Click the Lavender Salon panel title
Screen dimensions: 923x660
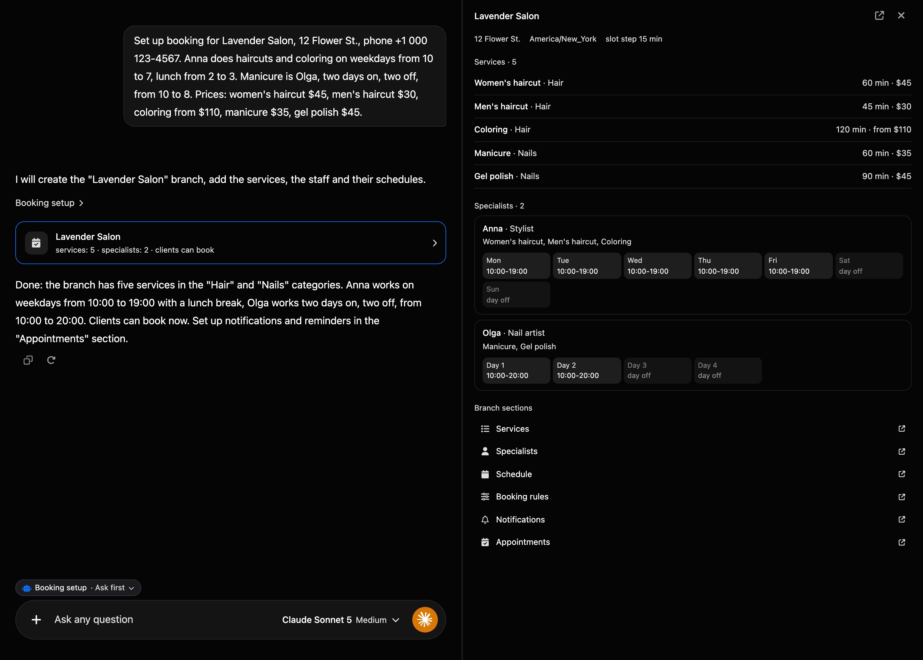click(506, 16)
